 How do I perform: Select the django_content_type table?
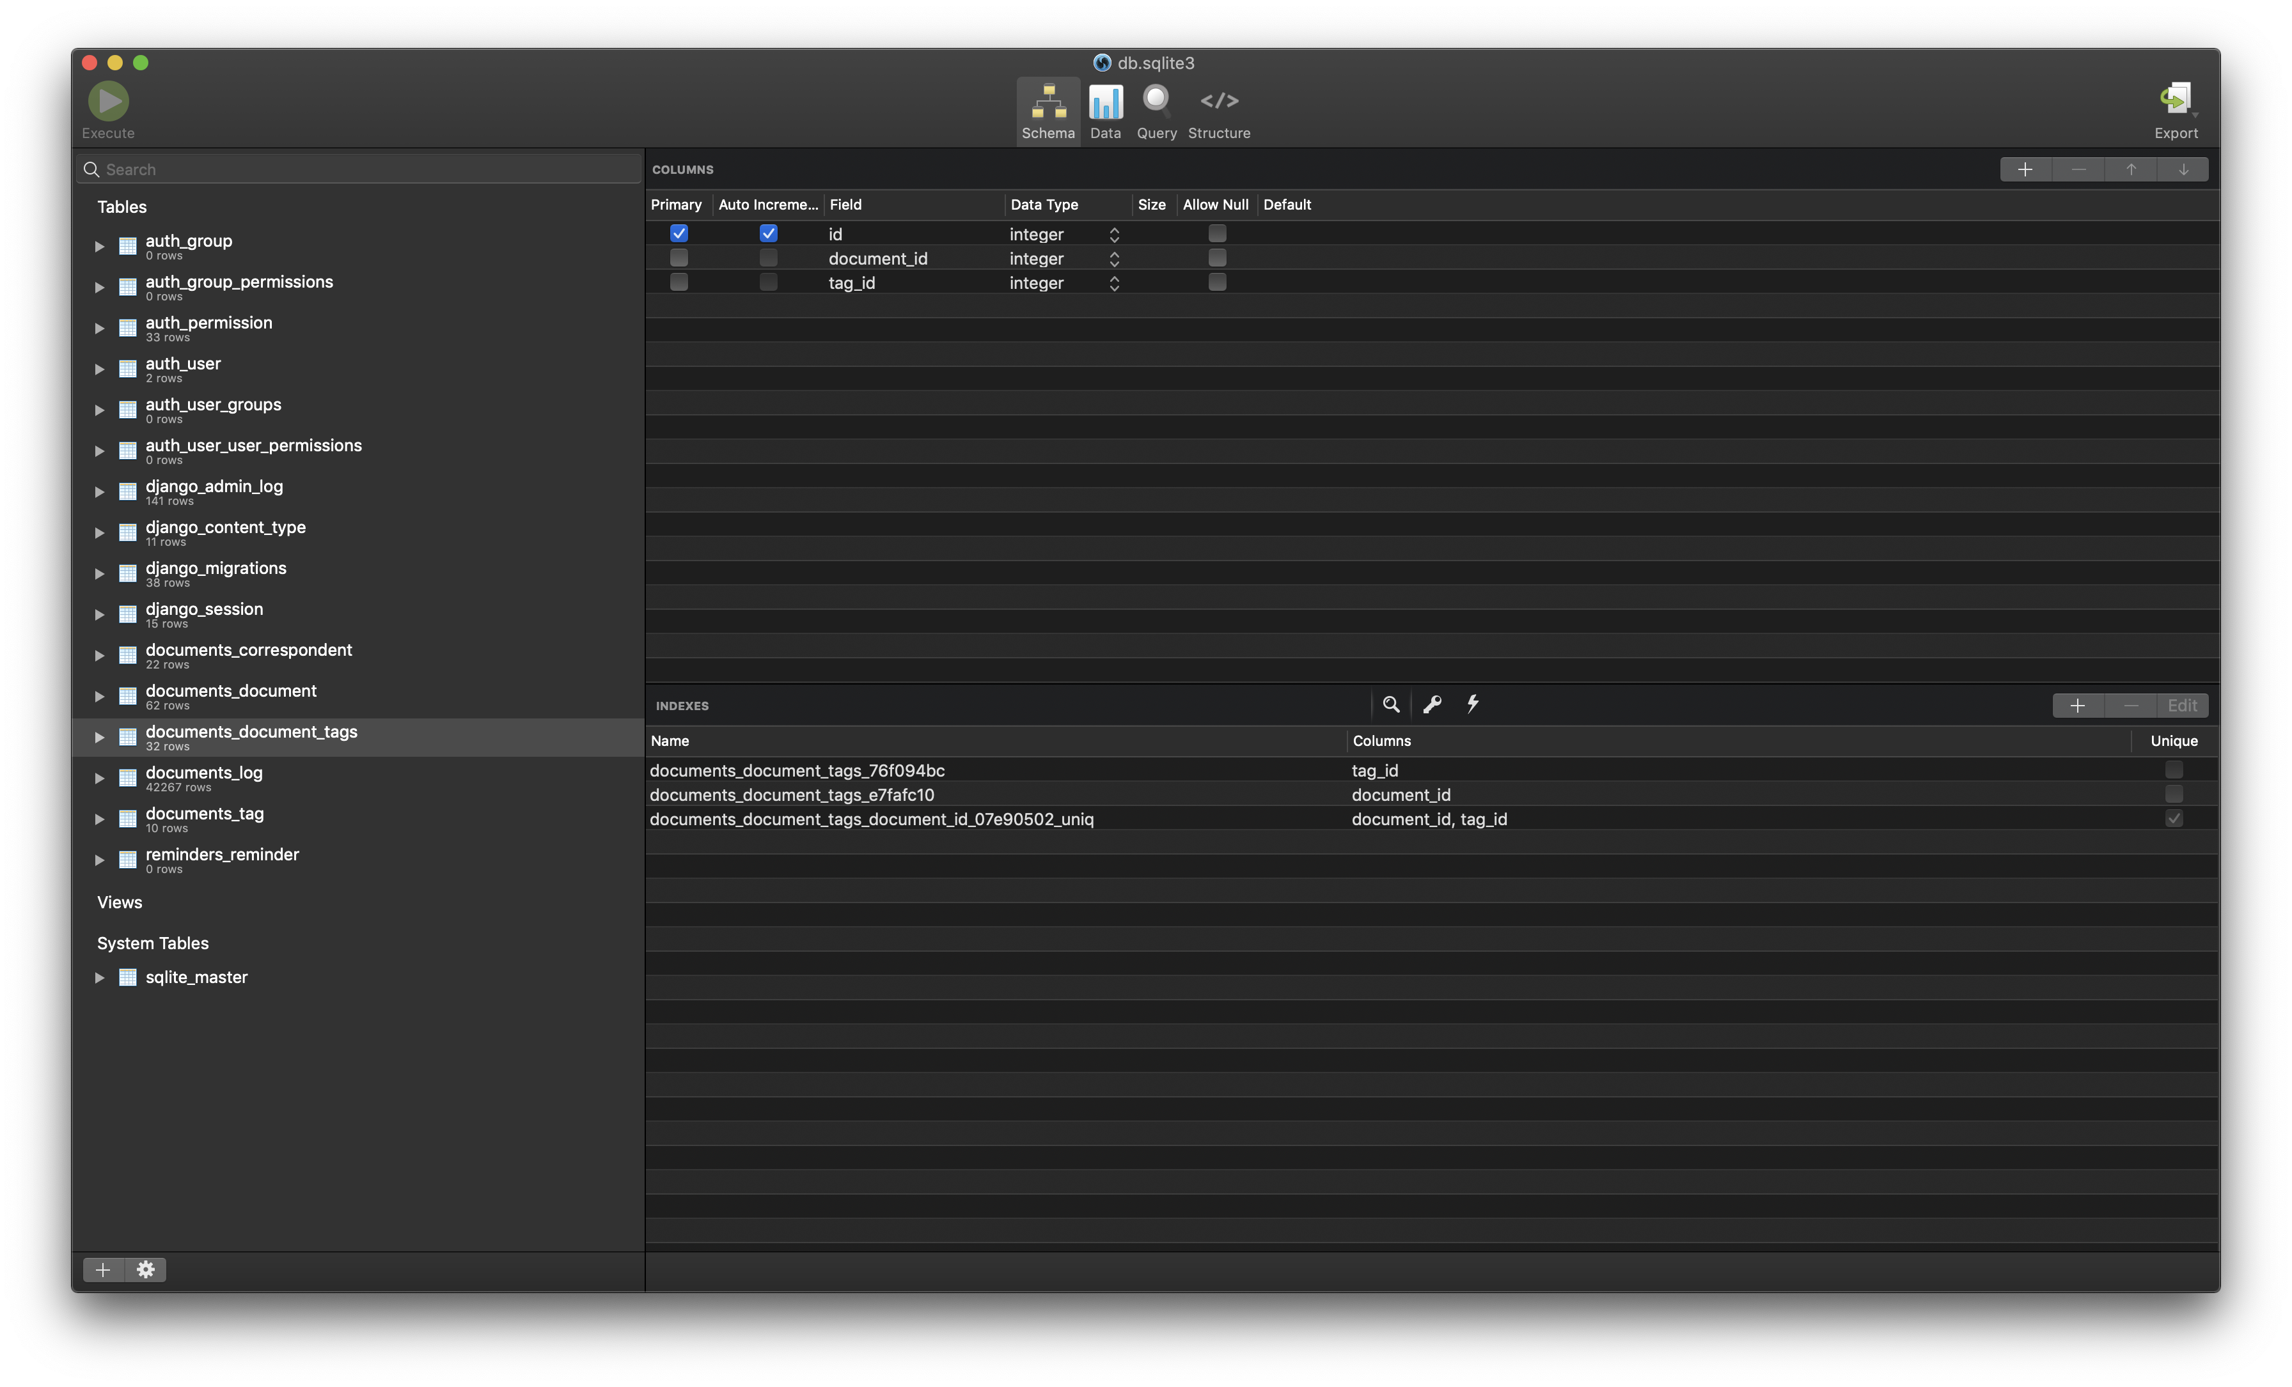point(358,532)
